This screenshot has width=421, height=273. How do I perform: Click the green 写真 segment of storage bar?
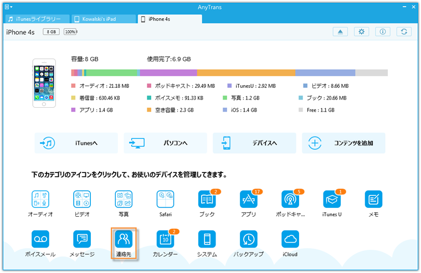[x=112, y=72]
